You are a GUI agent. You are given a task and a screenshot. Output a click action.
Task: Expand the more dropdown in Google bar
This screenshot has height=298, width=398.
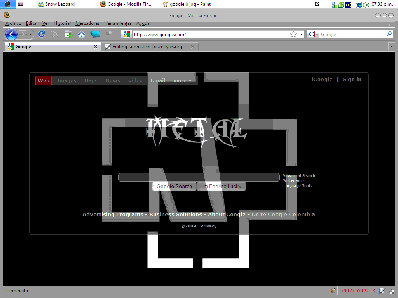click(182, 81)
